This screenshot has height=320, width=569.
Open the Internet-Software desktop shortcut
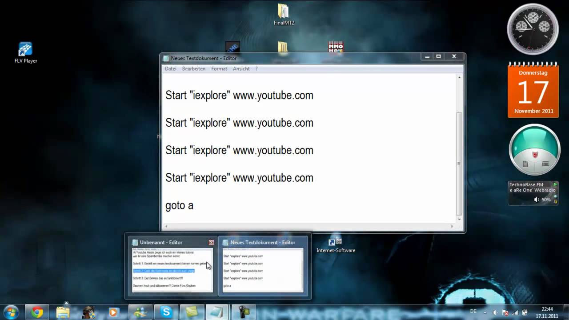click(x=336, y=245)
